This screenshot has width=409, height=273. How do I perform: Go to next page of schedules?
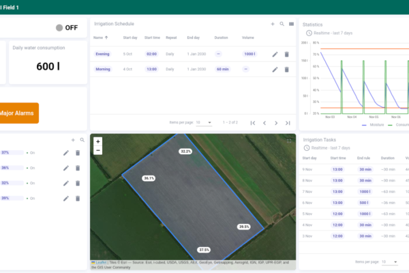pyautogui.click(x=276, y=123)
